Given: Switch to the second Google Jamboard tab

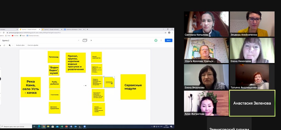Looking at the screenshot, I should coord(51,29).
